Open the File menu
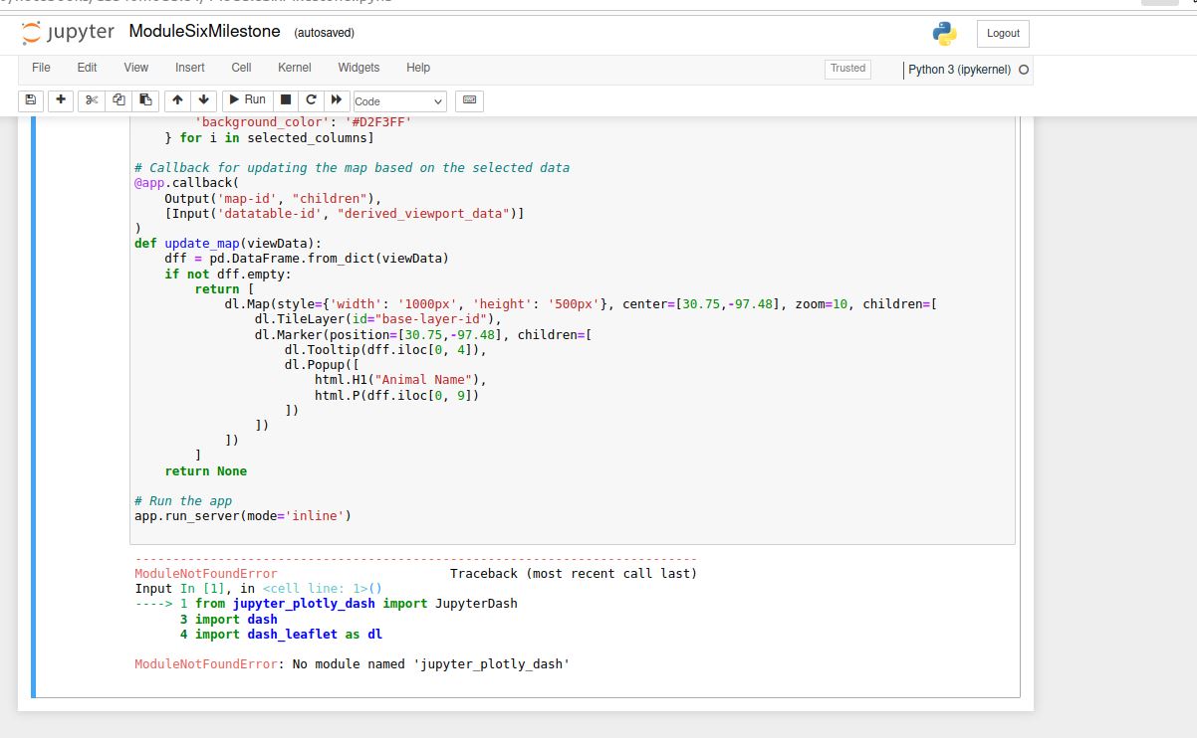Viewport: 1197px width, 738px height. (x=41, y=68)
